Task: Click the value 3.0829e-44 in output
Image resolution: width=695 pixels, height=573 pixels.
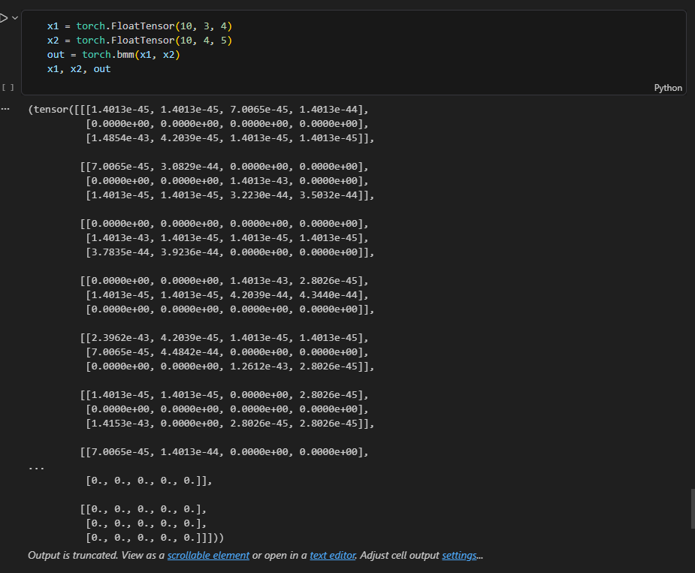Action: pos(189,166)
